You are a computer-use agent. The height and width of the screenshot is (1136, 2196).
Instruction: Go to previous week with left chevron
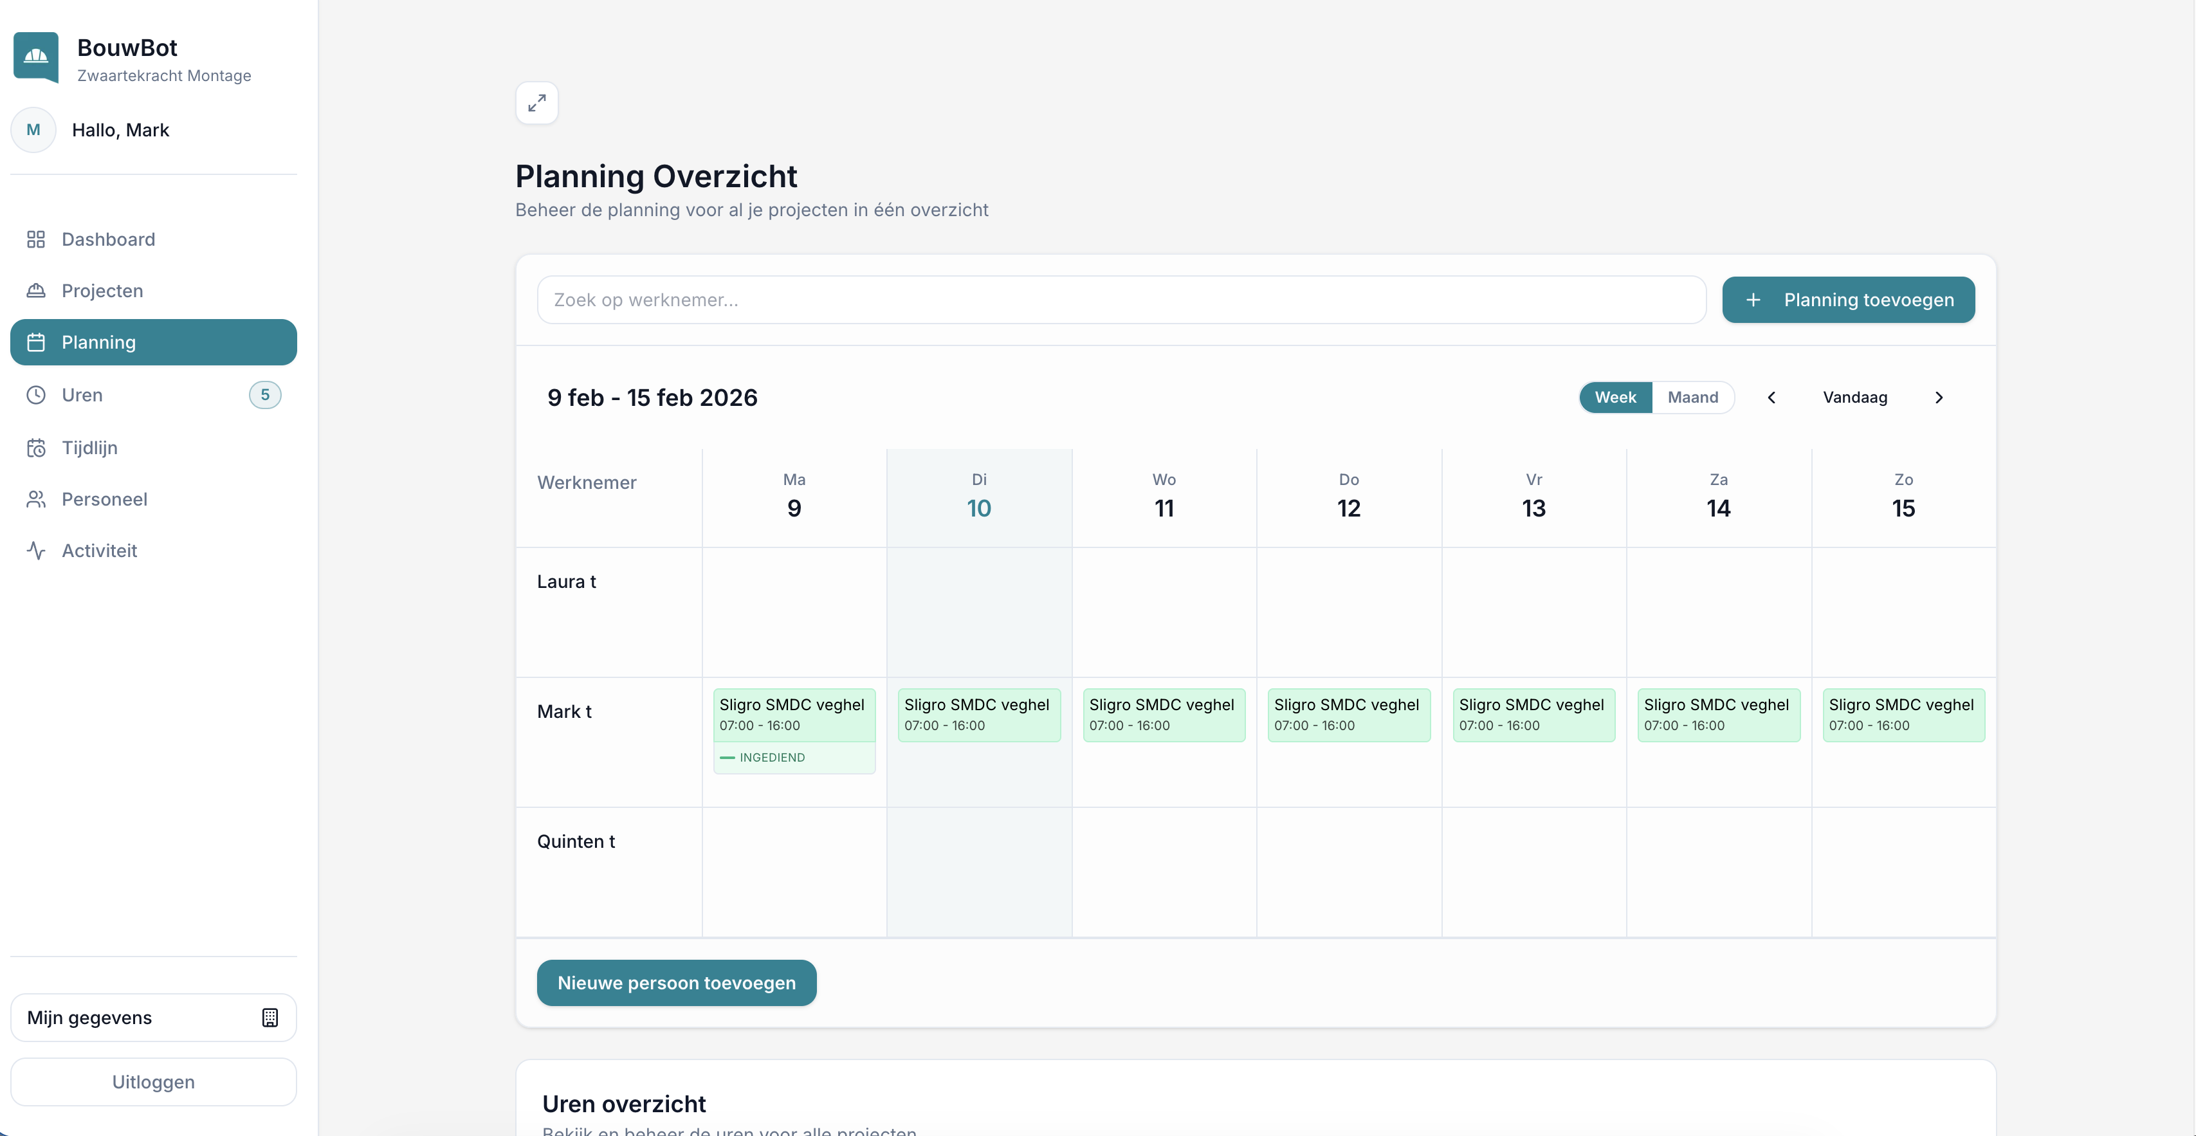pyautogui.click(x=1771, y=397)
